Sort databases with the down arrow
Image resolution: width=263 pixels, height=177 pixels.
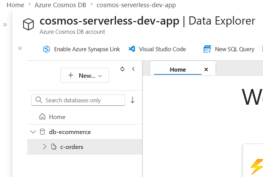[133, 100]
